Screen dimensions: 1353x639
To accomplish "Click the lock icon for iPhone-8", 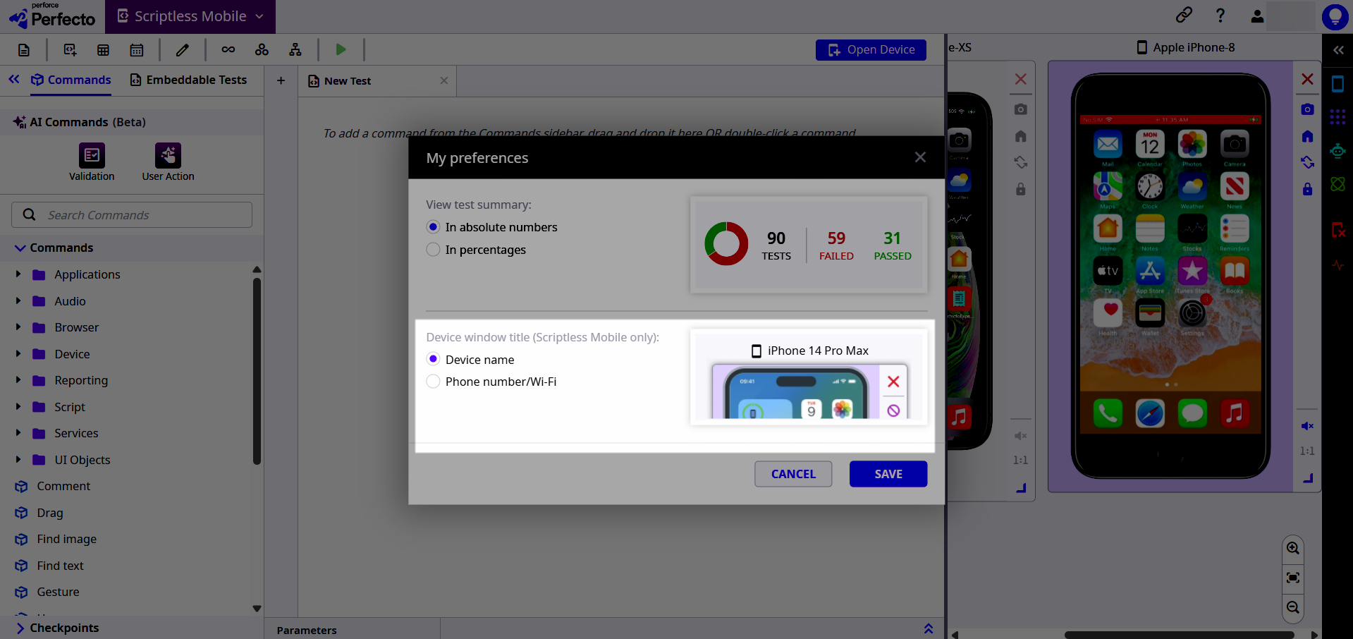I will (x=1307, y=189).
